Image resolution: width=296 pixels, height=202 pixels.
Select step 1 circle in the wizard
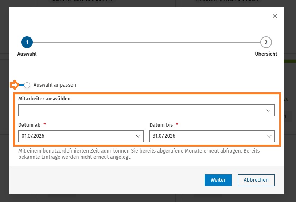pyautogui.click(x=27, y=42)
